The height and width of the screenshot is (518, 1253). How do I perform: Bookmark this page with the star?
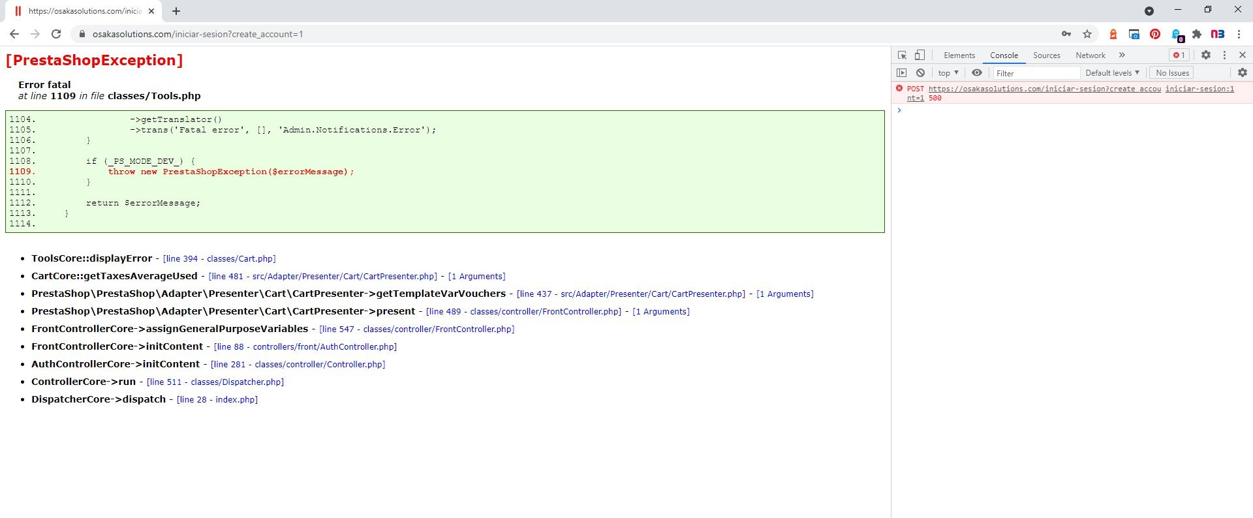(x=1087, y=34)
